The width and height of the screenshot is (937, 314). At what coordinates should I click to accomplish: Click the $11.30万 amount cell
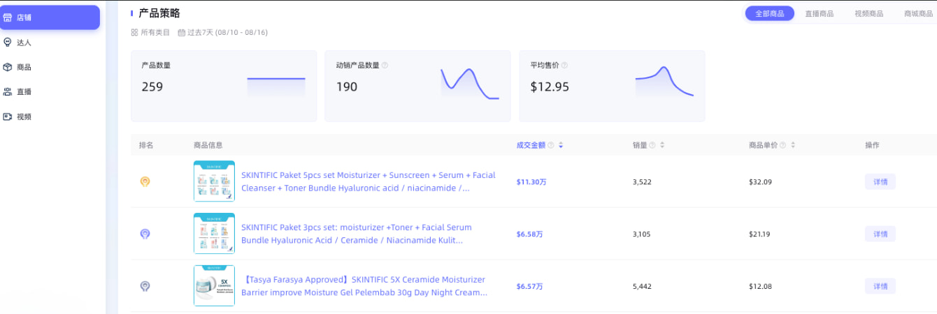click(531, 181)
